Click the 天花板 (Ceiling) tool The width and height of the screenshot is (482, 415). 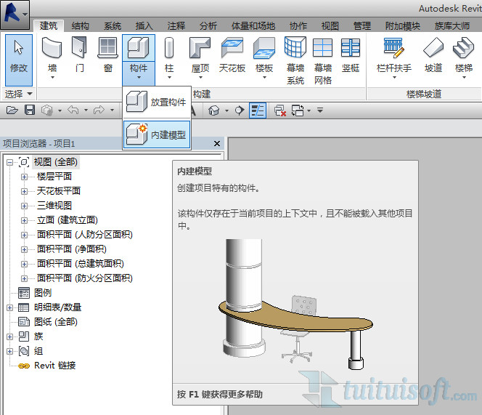click(x=232, y=55)
